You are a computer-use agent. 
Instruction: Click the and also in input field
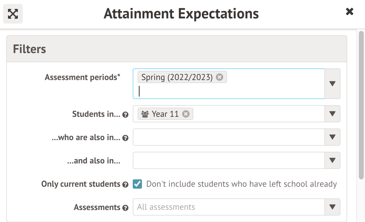[229, 160]
